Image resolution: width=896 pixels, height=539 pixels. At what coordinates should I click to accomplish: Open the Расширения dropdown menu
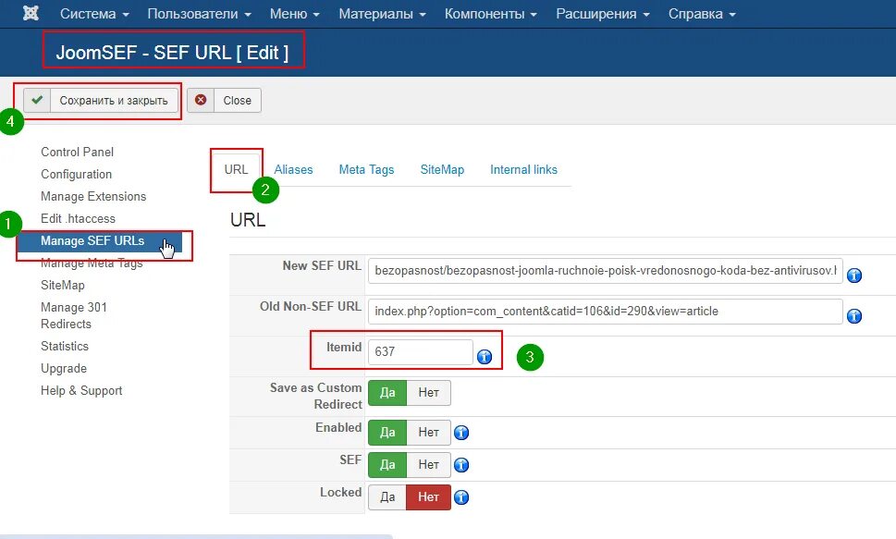[x=602, y=14]
